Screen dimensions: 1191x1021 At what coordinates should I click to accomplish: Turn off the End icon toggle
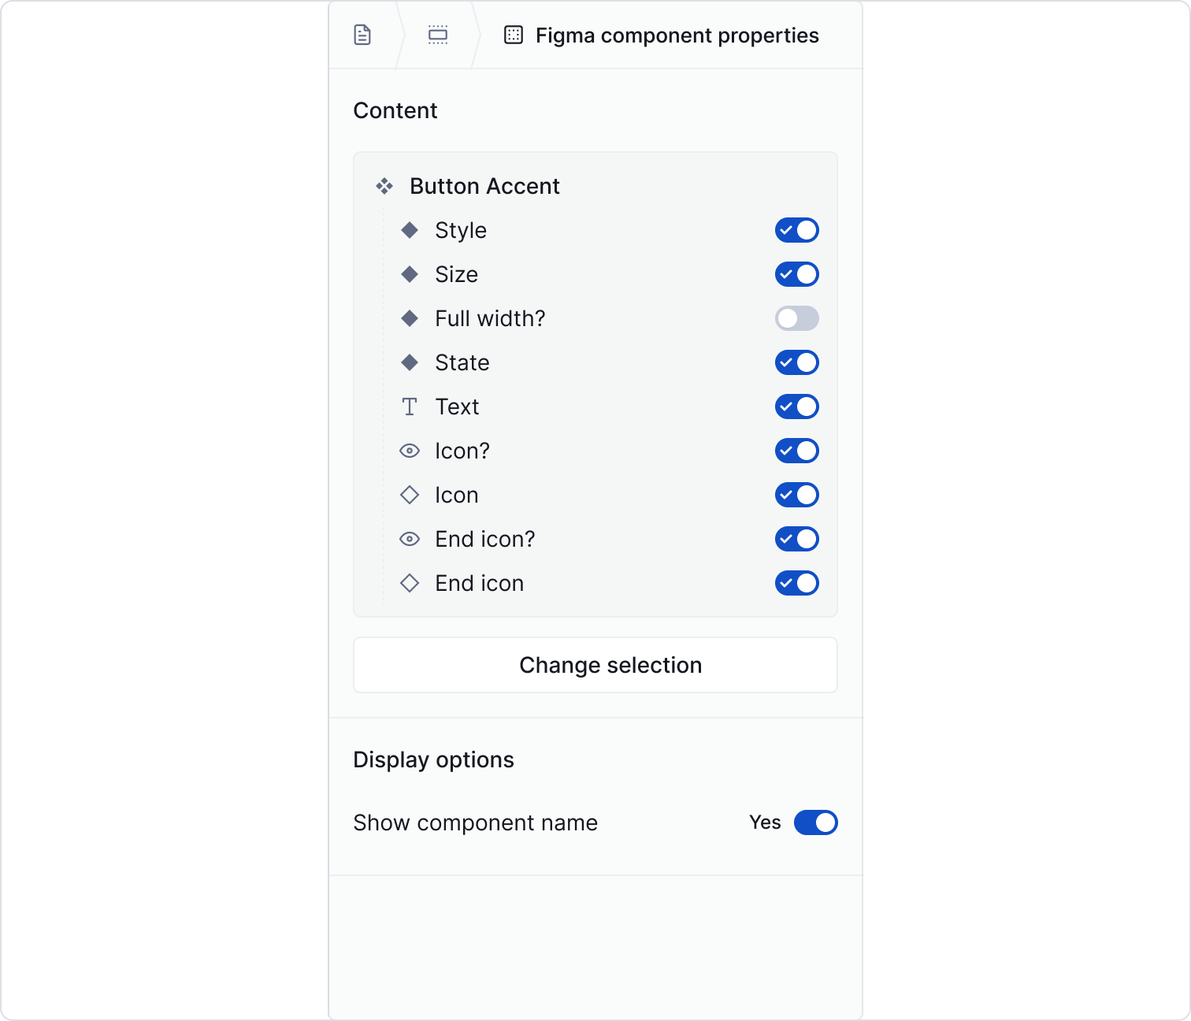tap(796, 583)
